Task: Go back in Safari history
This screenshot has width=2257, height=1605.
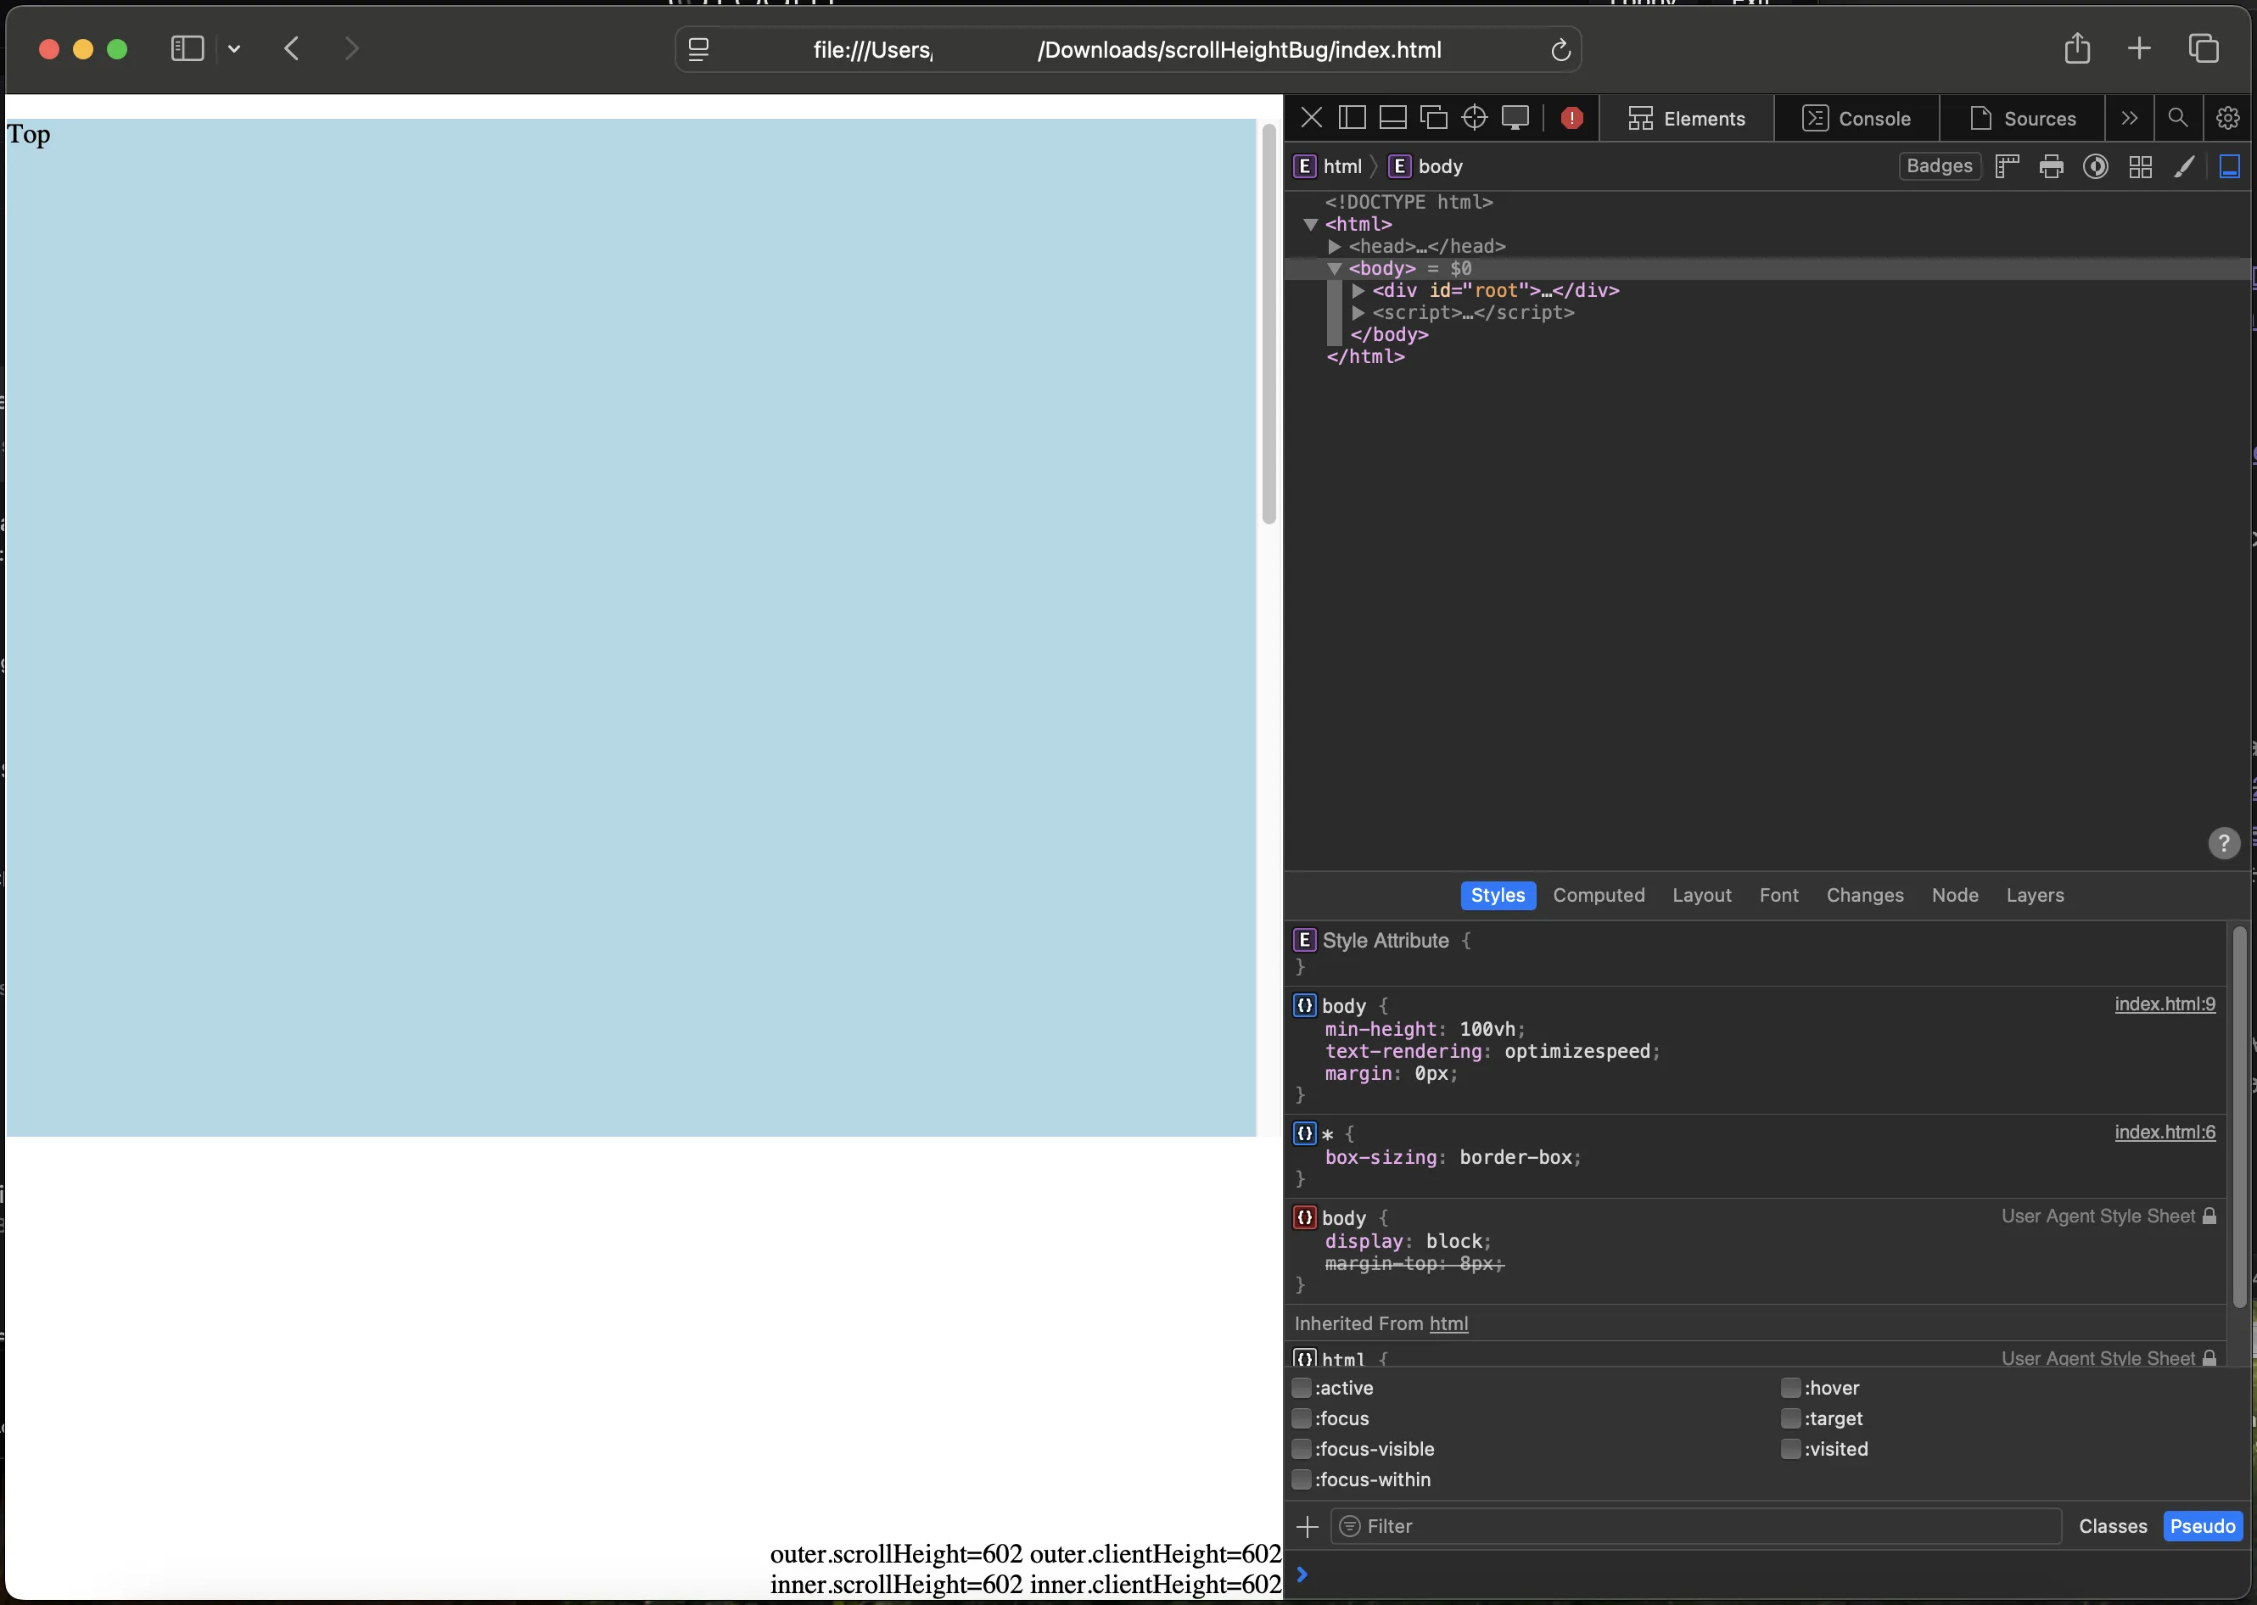Action: pos(292,48)
